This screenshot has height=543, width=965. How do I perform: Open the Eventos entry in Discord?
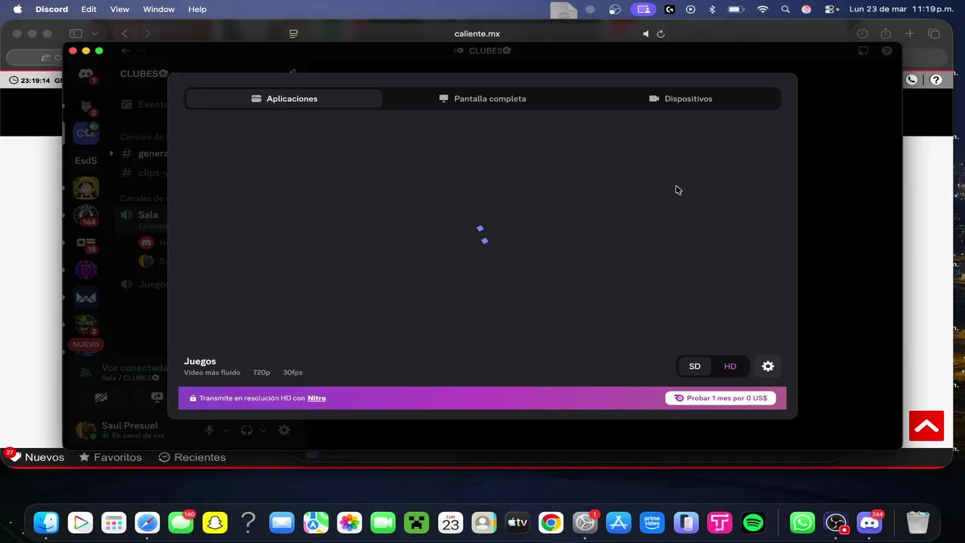click(144, 105)
